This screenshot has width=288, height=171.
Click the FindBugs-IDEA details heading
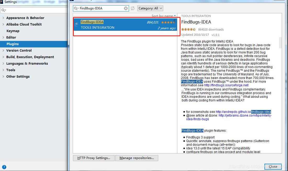click(x=196, y=22)
